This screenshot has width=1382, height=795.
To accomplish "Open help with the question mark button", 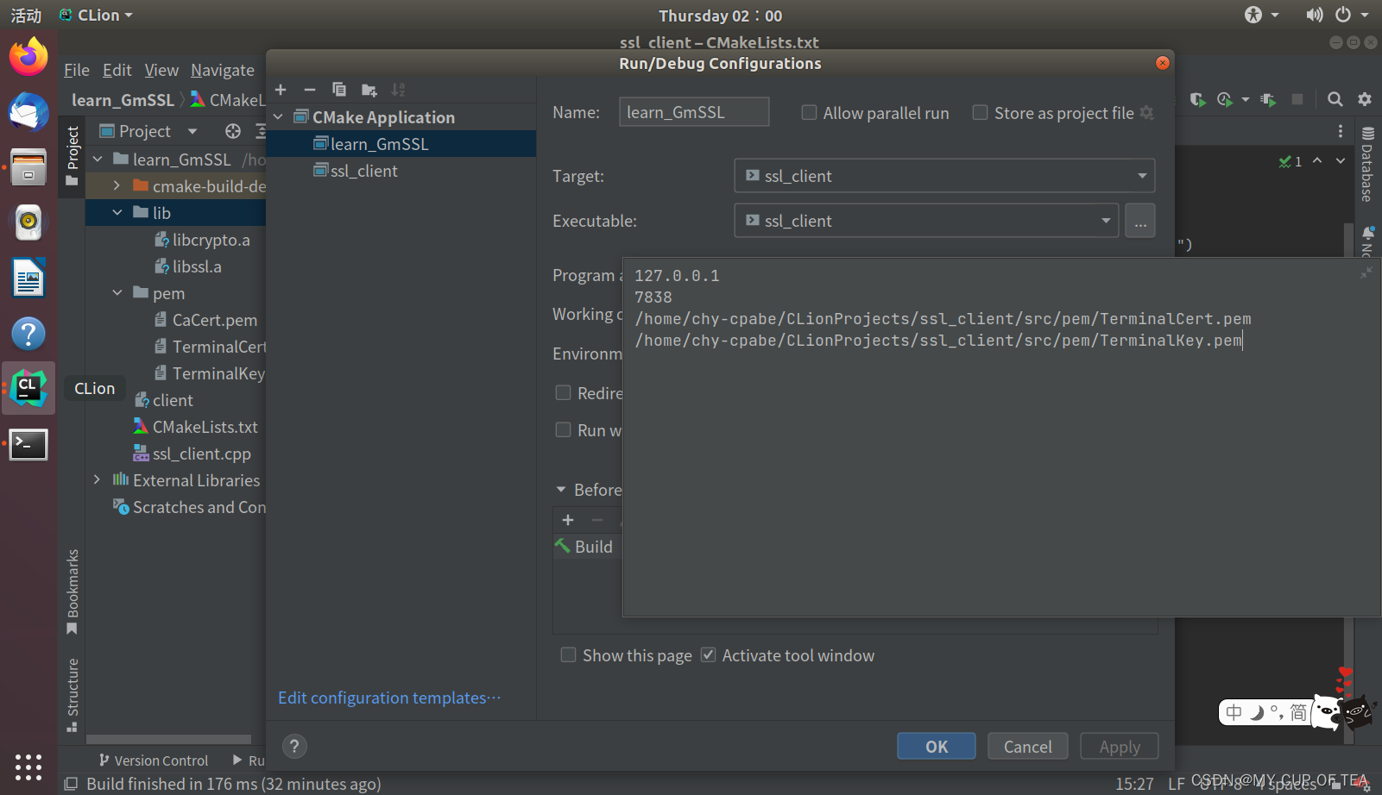I will pos(294,746).
